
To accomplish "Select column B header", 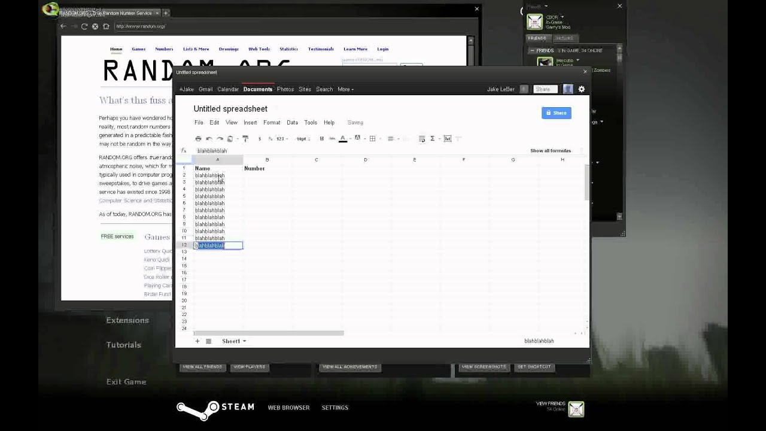I will click(x=267, y=160).
